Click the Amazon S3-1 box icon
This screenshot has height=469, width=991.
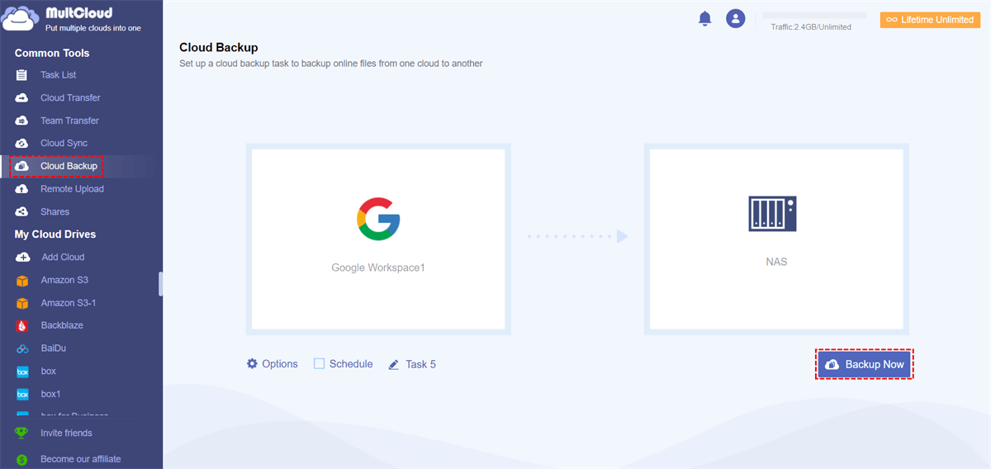coord(22,303)
